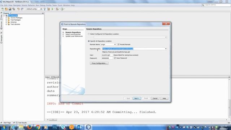Screen dimensions: 231x130
Task: Click the Password input field
Action: click(107, 58)
